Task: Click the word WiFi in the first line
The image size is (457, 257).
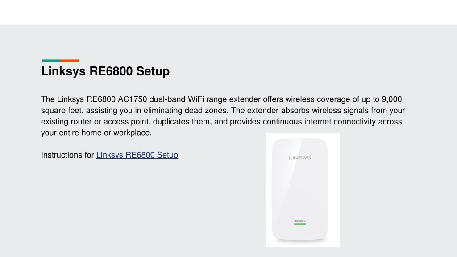Action: tap(195, 99)
